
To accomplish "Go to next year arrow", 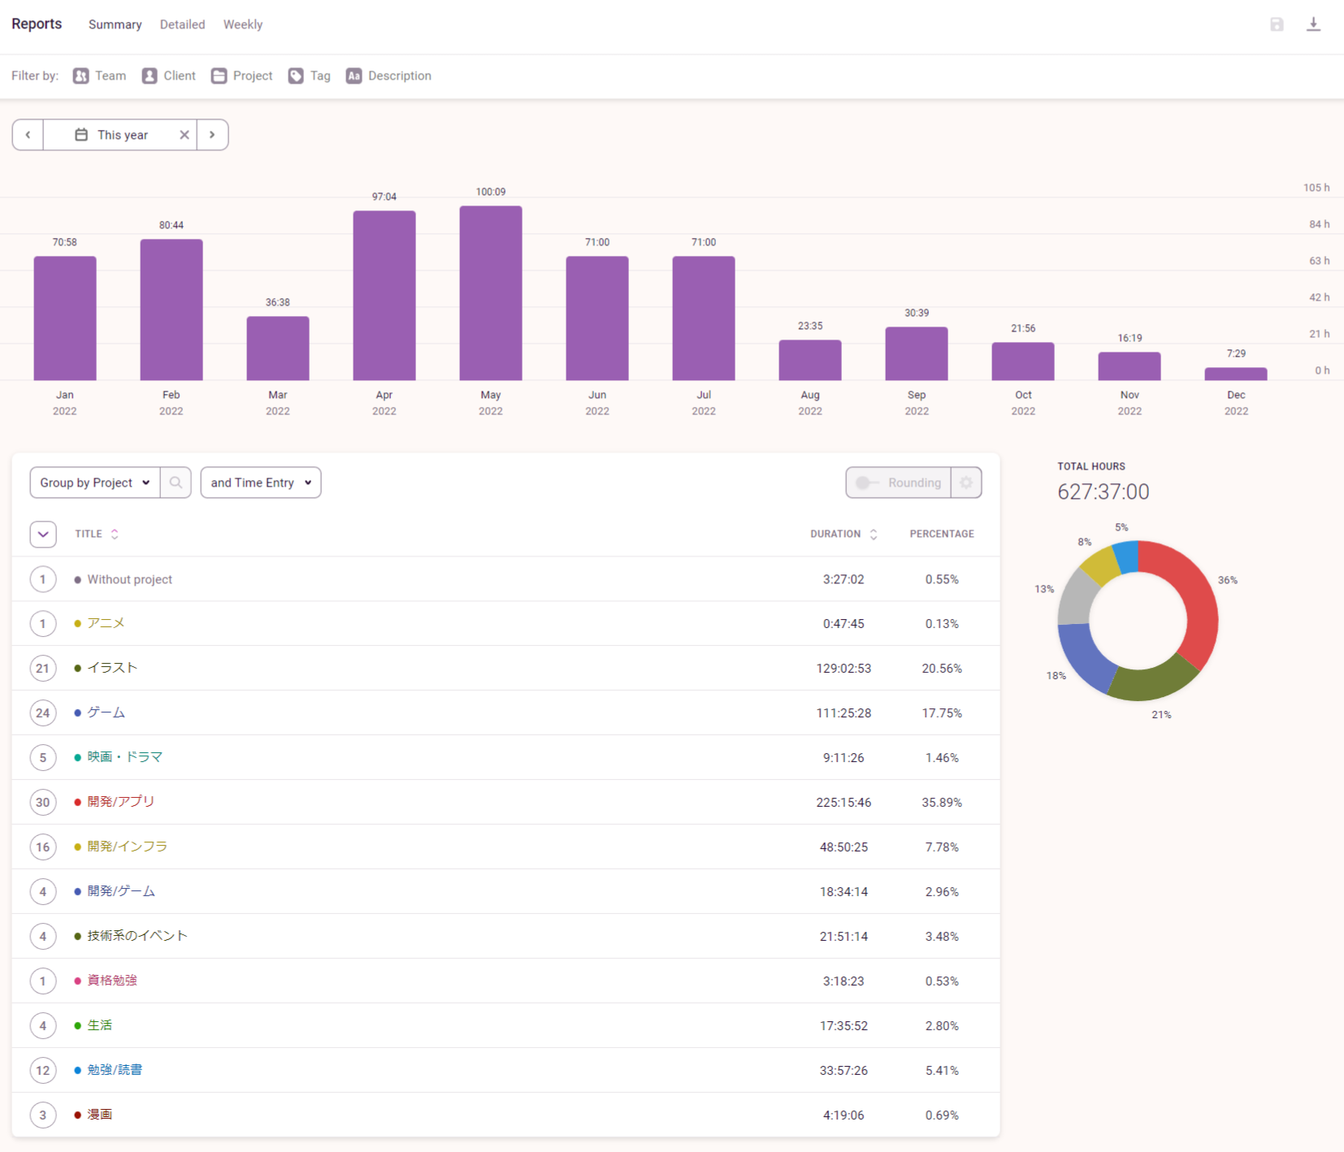I will (x=212, y=135).
